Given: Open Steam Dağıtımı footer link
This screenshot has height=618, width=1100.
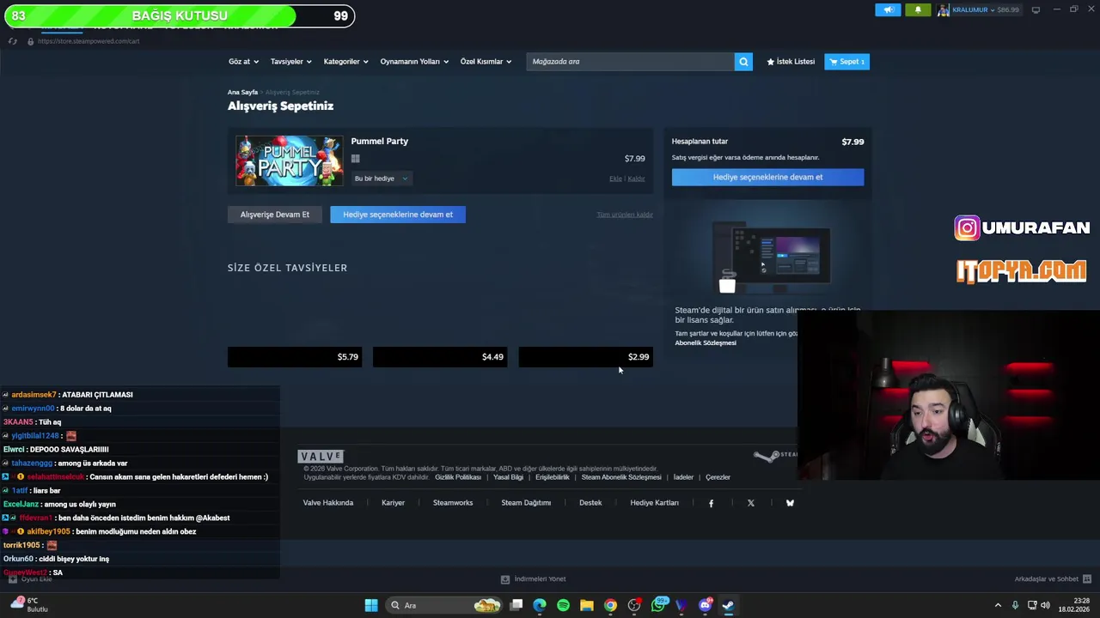Looking at the screenshot, I should (526, 503).
